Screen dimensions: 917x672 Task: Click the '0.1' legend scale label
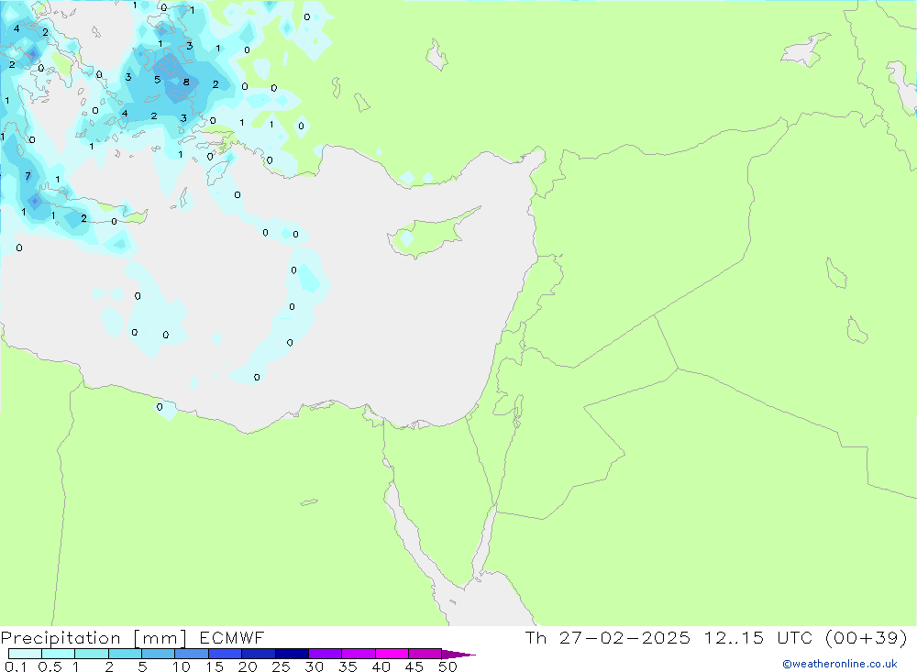(x=16, y=666)
